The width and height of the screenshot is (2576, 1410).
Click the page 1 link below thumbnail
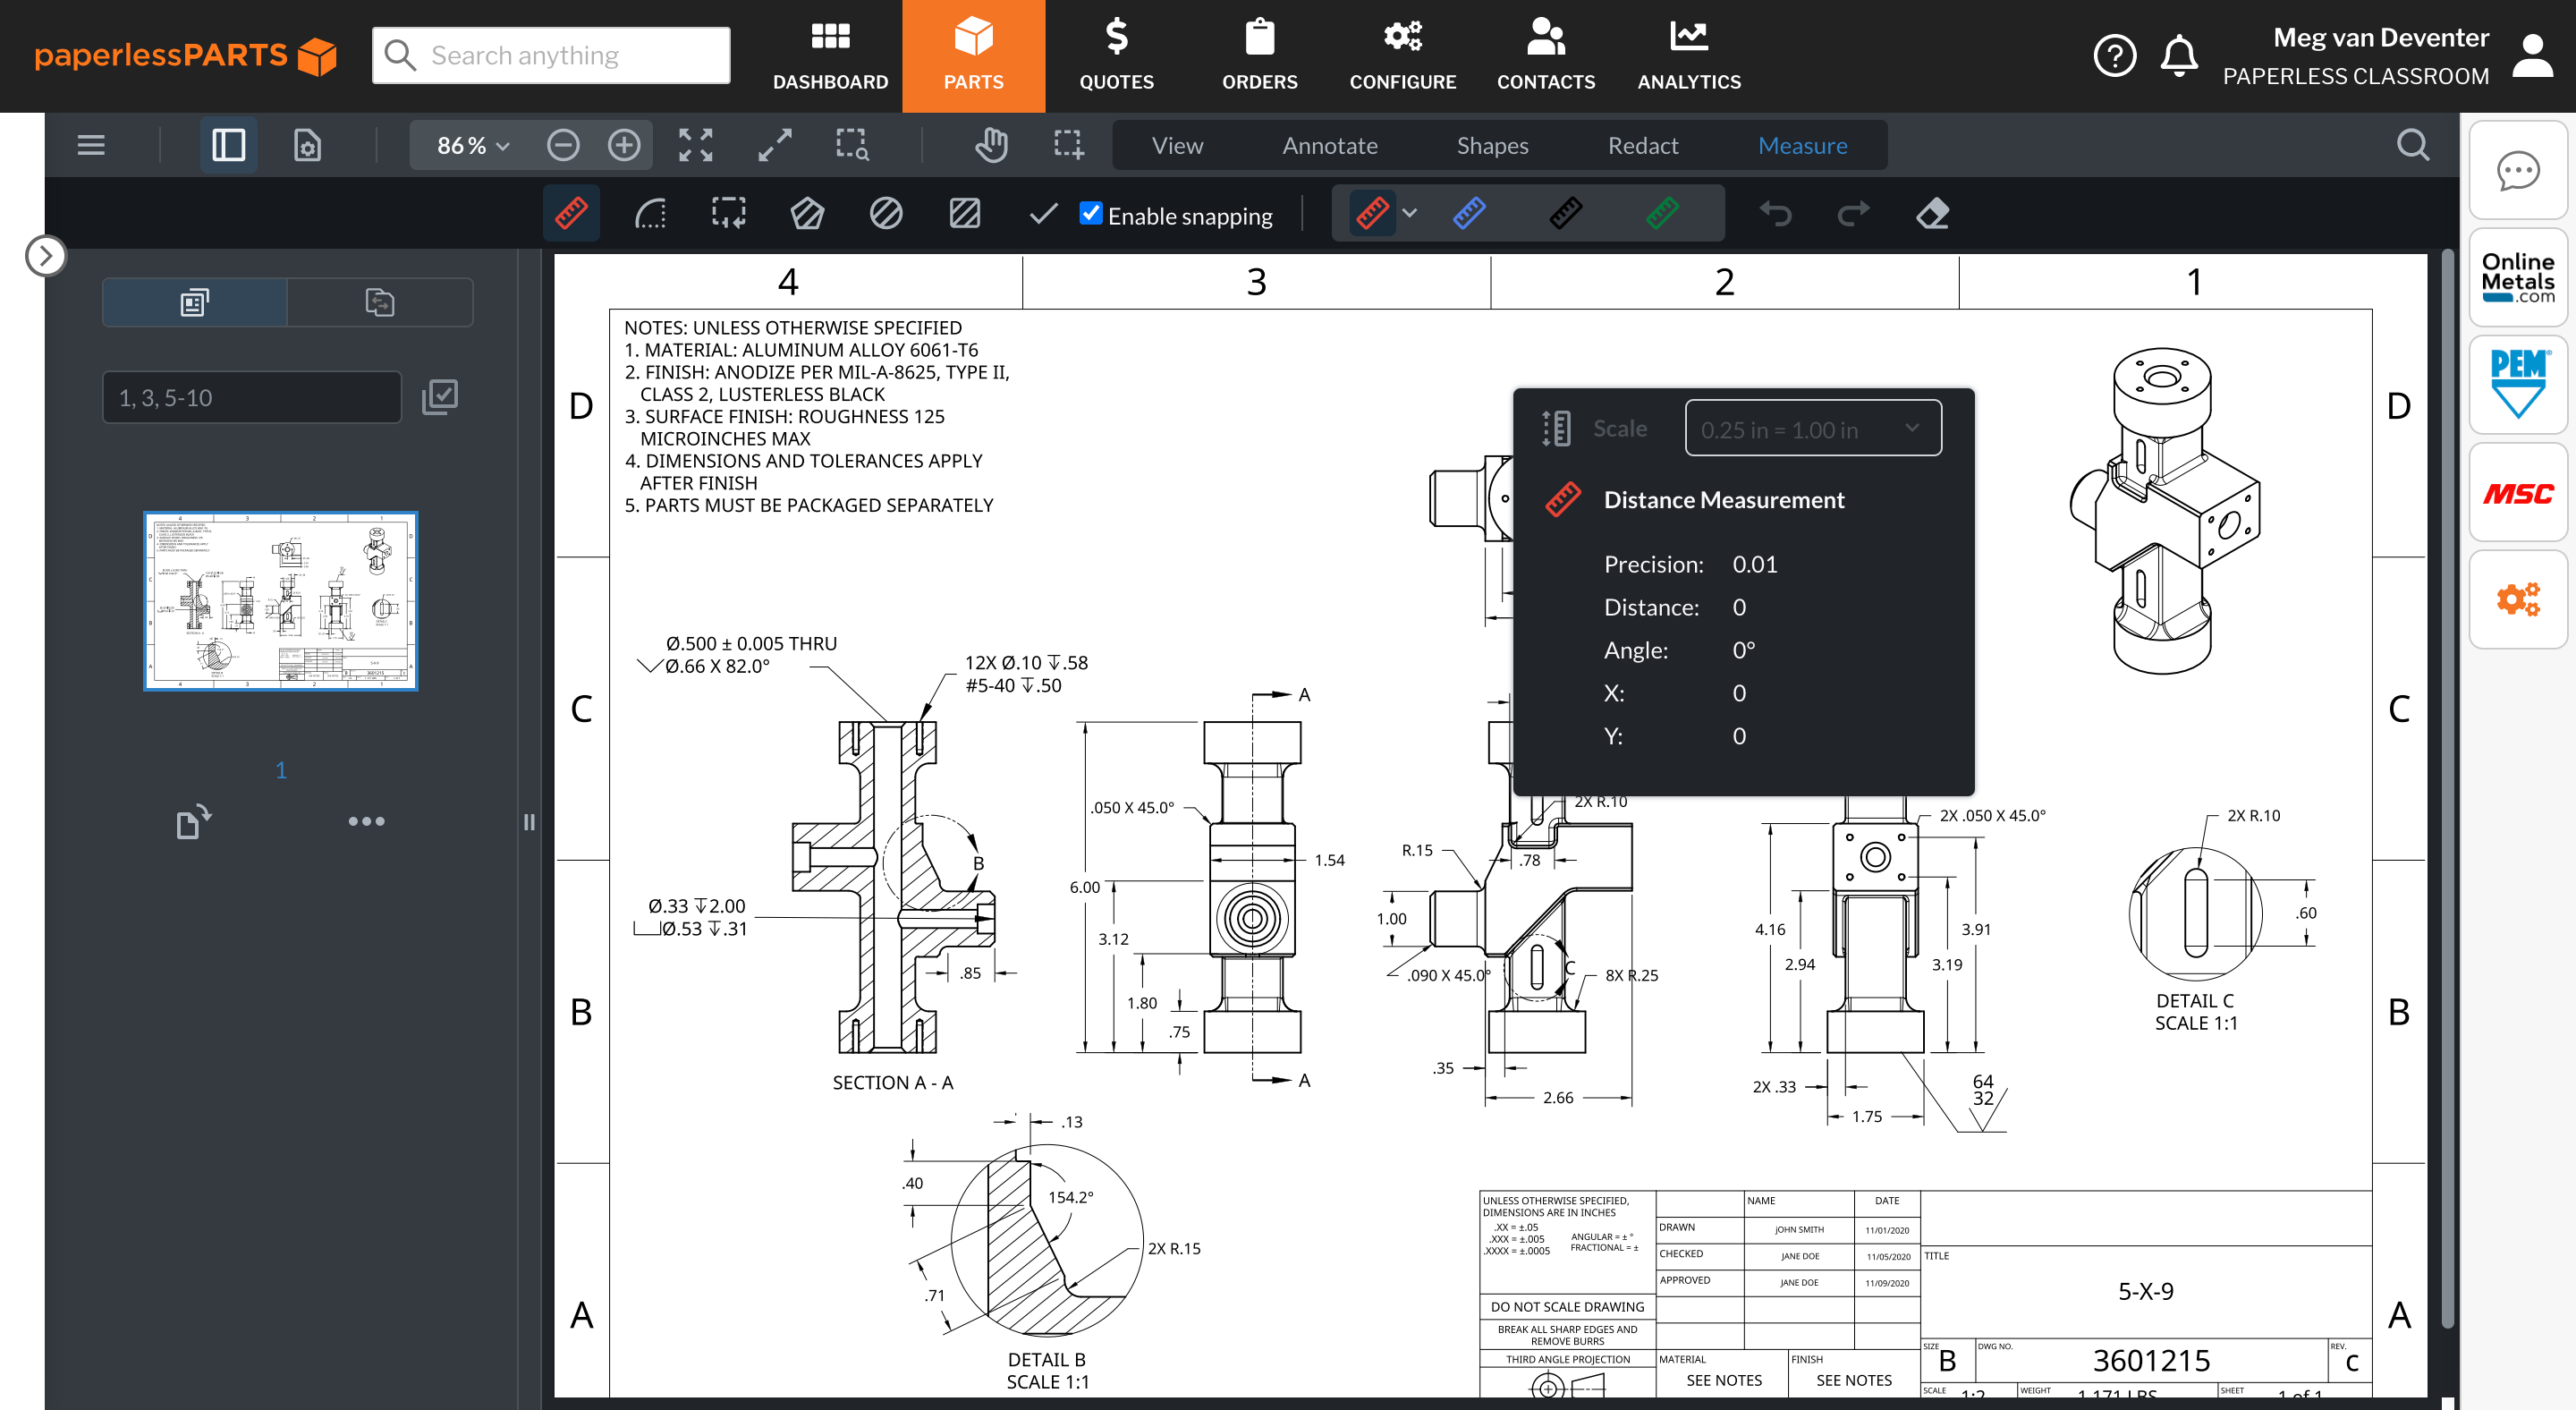click(x=281, y=770)
